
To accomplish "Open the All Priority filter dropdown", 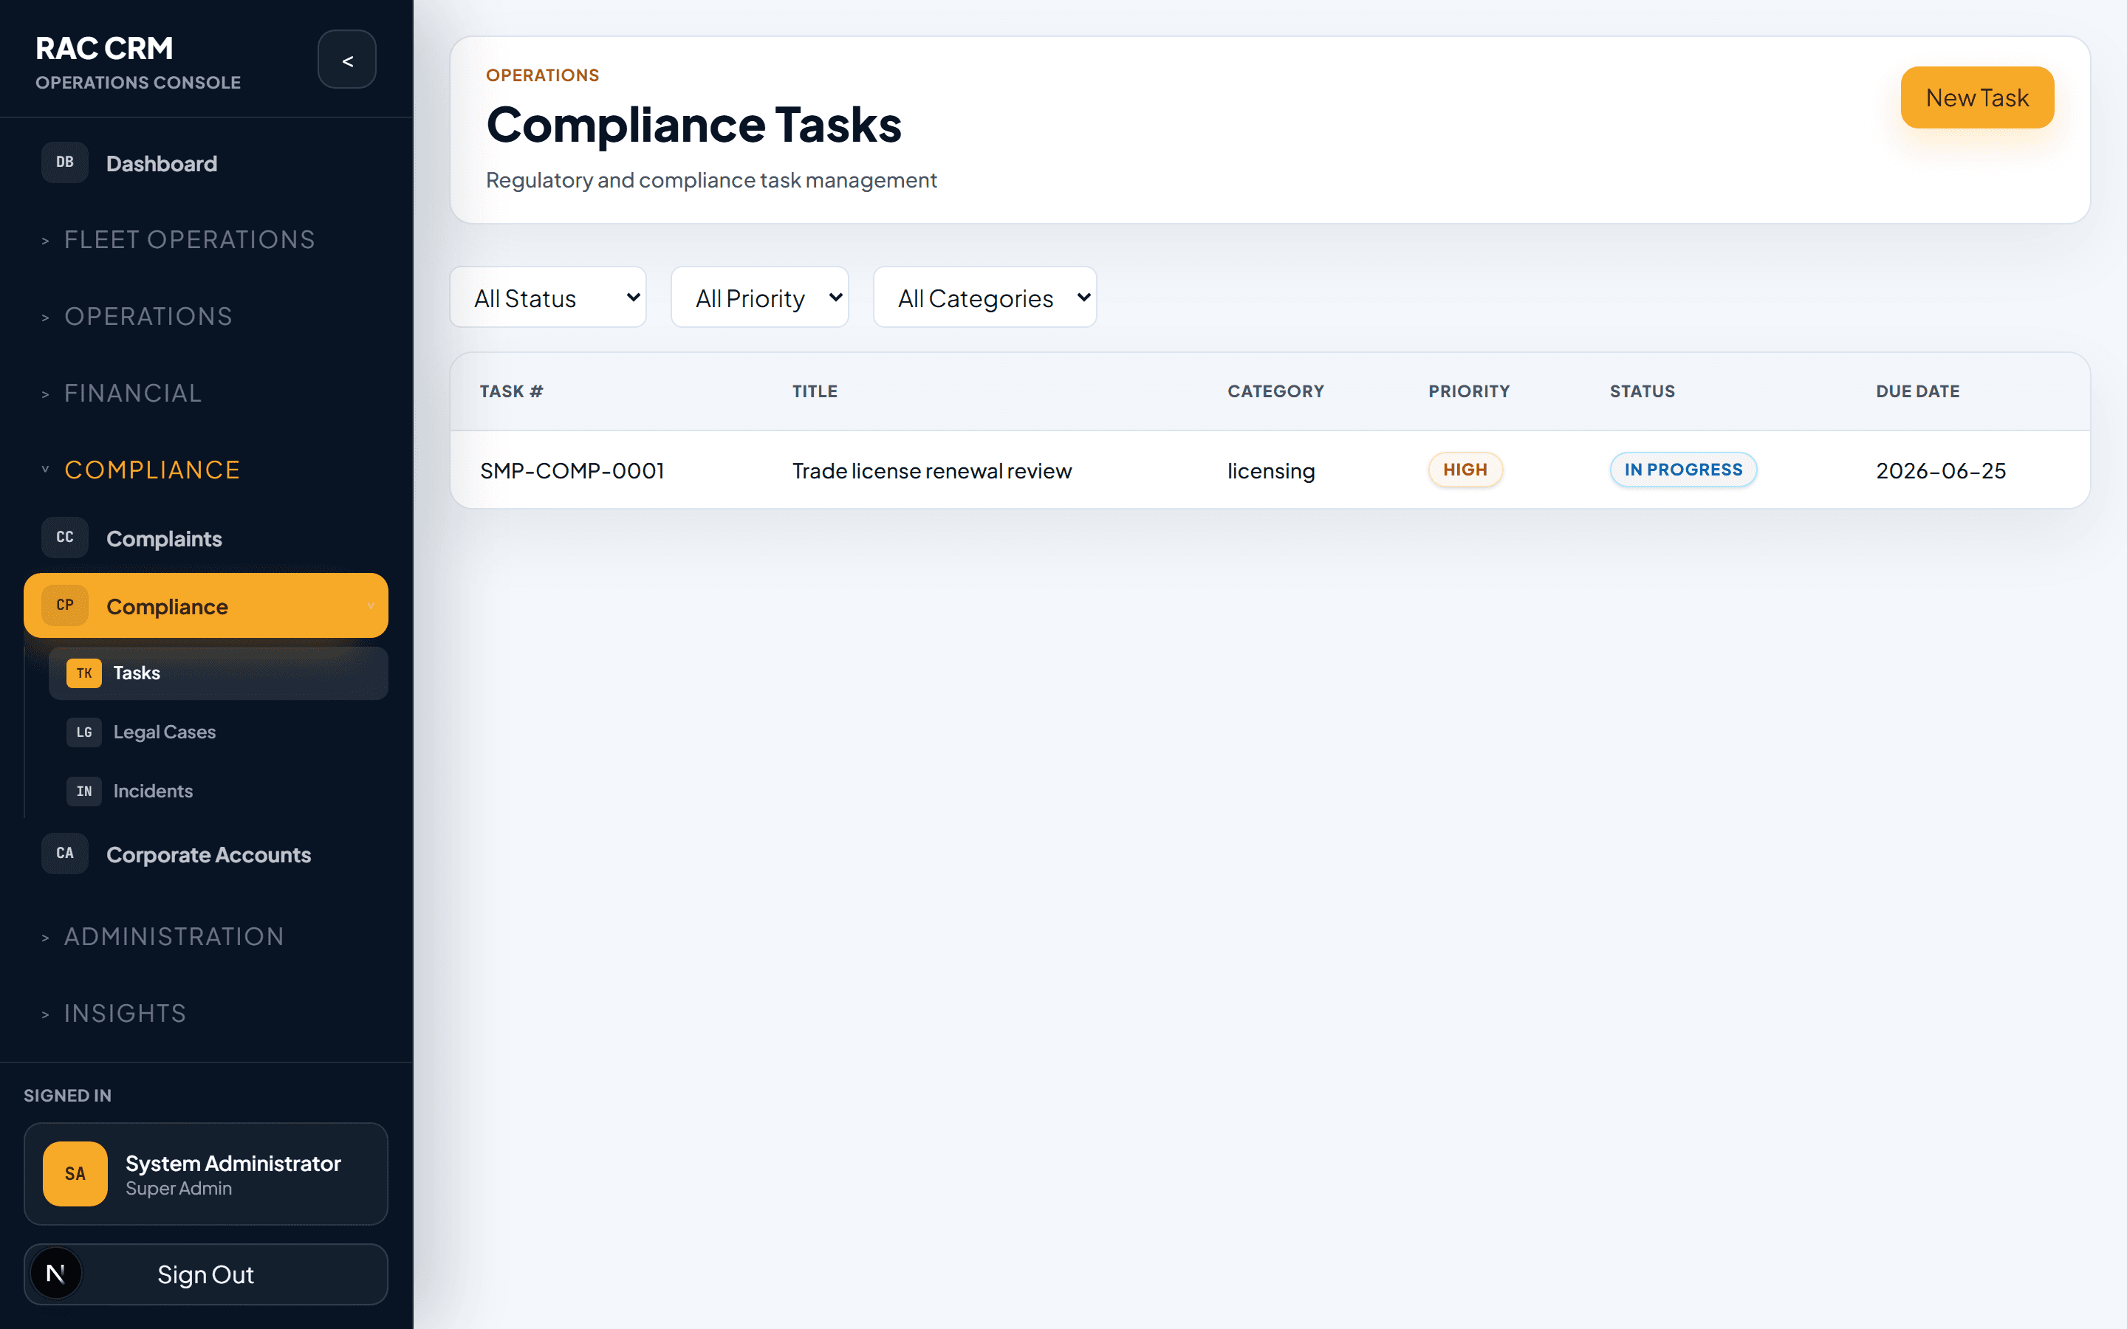I will 759,298.
